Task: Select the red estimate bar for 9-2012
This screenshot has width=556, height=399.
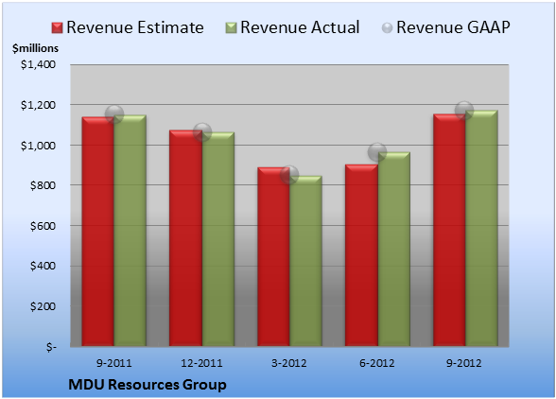Action: click(449, 230)
